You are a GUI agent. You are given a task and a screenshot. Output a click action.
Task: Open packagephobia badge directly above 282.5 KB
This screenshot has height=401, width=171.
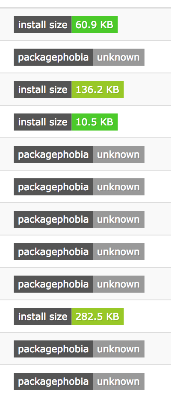coord(79,284)
